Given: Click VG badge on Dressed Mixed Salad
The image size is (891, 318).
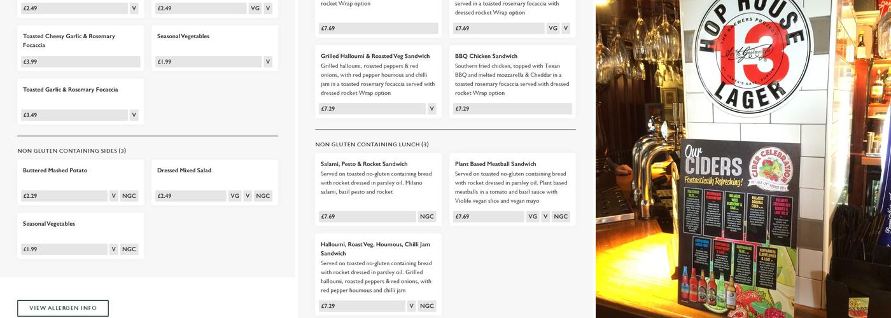Looking at the screenshot, I should tap(235, 196).
